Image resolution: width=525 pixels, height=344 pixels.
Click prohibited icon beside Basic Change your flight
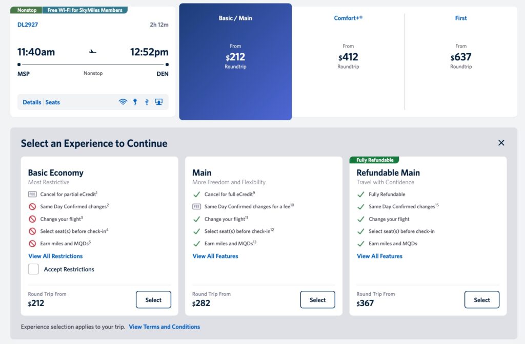click(32, 219)
